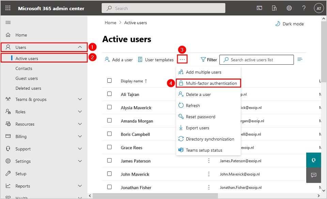Select the Reset password menu icon
This screenshot has width=327, height=199.
pos(182,117)
